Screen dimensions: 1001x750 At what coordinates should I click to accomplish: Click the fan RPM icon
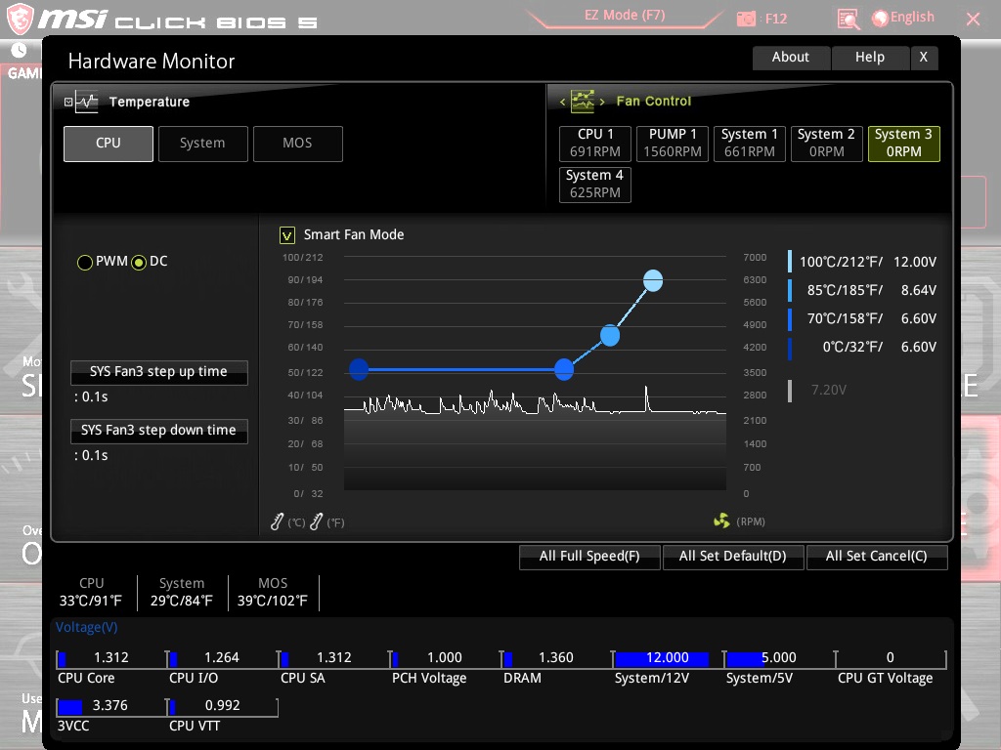(x=721, y=521)
